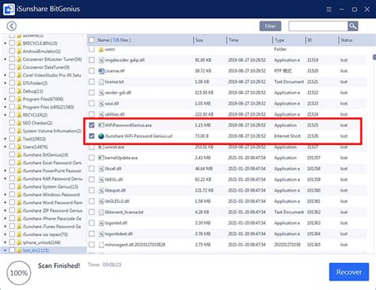
Task: Expand the lost_dir(1115) tree node
Action: coord(5,250)
